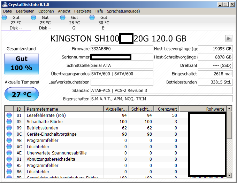Select the first disk tab at 27 °C

tap(16, 23)
